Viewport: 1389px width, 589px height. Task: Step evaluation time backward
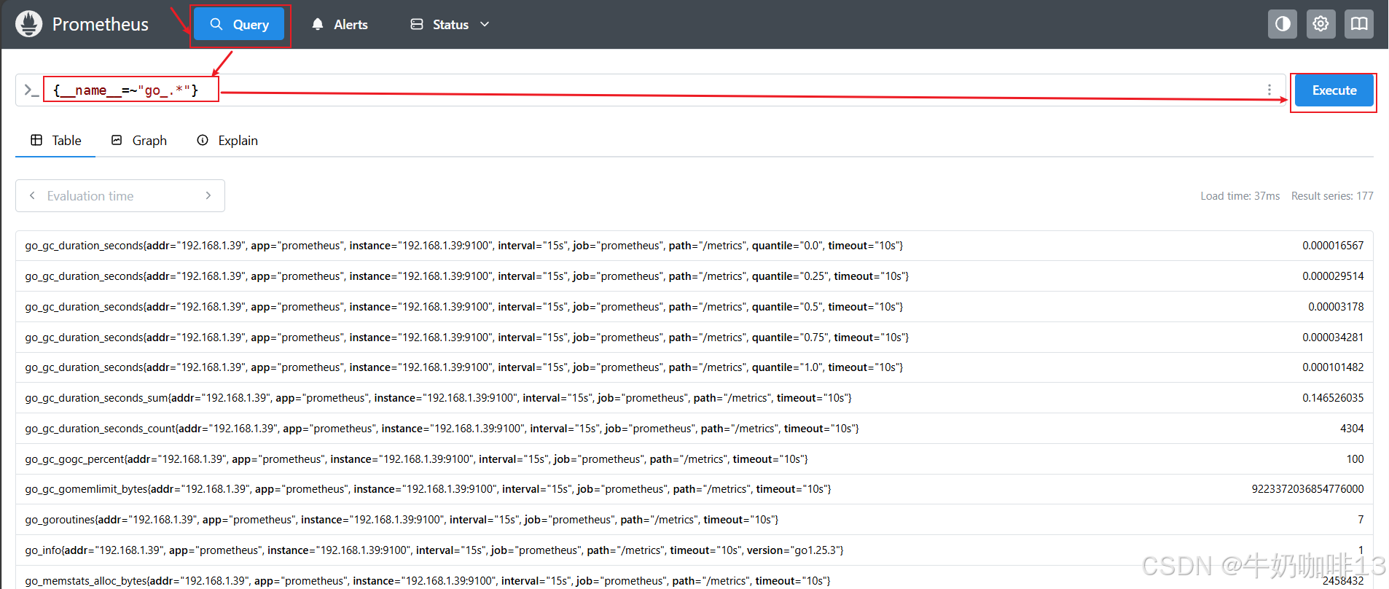point(32,195)
